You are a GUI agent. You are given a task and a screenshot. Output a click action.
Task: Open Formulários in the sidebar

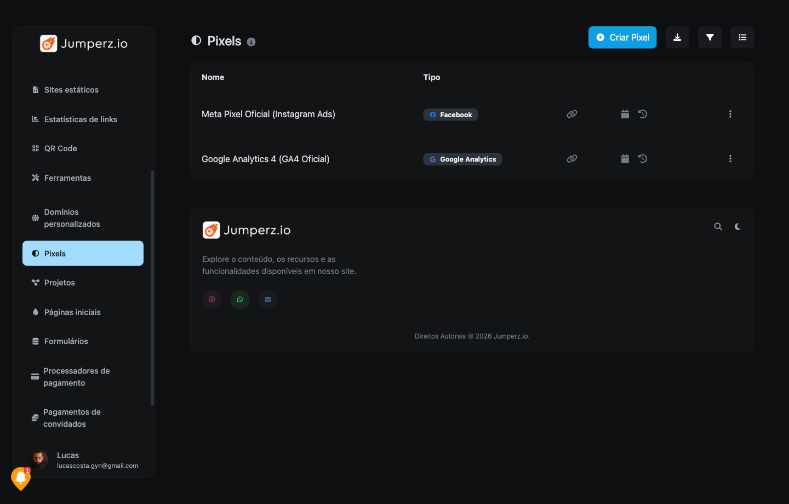pyautogui.click(x=83, y=341)
